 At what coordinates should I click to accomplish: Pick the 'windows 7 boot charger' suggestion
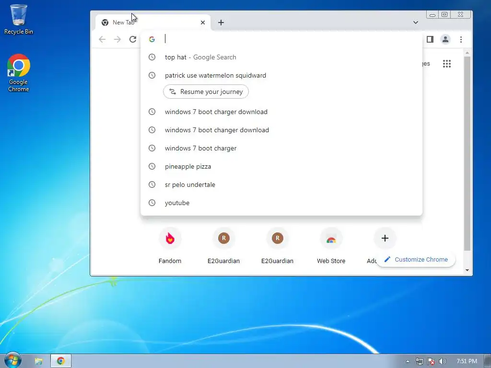click(281, 148)
